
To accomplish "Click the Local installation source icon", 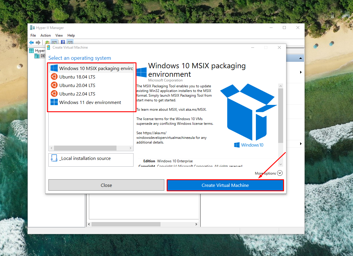I will click(54, 158).
